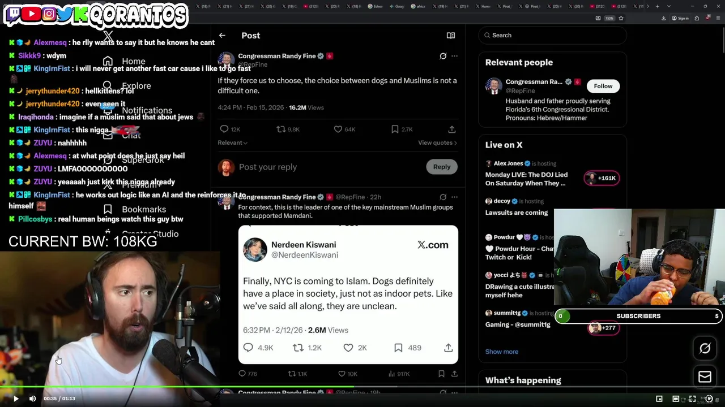Seek using the video progress bar
This screenshot has width=725, height=407.
click(x=362, y=388)
